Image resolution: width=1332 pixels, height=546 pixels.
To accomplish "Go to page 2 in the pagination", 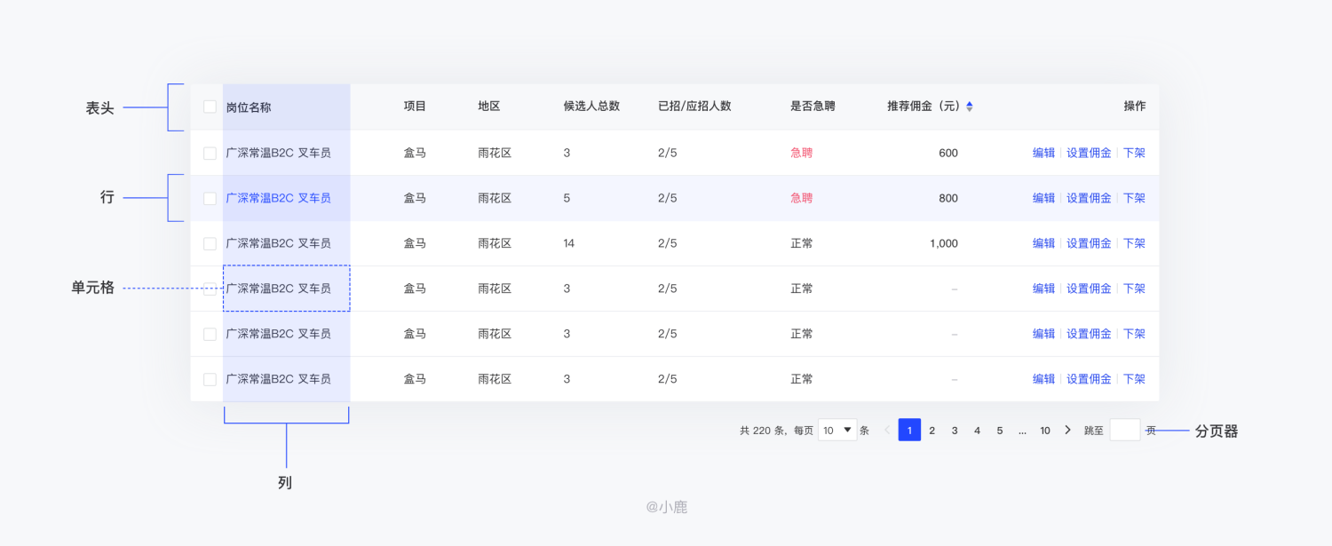I will point(932,431).
